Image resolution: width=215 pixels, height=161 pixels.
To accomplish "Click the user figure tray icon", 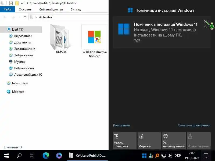I will click(151, 156).
